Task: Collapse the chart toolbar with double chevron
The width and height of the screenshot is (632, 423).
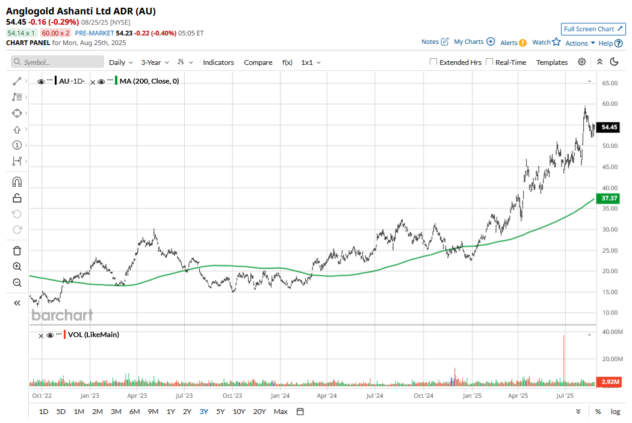Action: tap(599, 62)
